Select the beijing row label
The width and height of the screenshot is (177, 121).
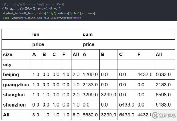click(x=11, y=75)
